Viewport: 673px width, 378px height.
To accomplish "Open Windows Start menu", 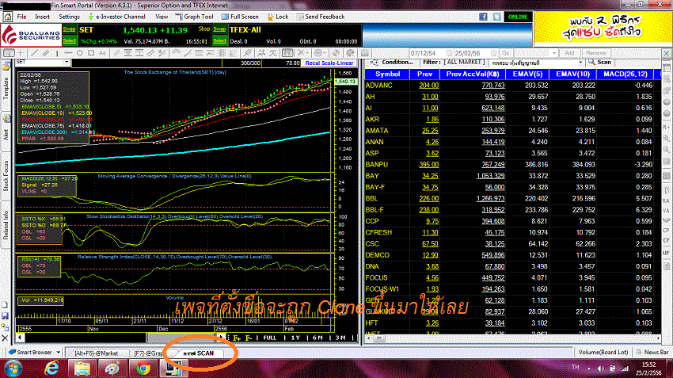I will pyautogui.click(x=13, y=368).
